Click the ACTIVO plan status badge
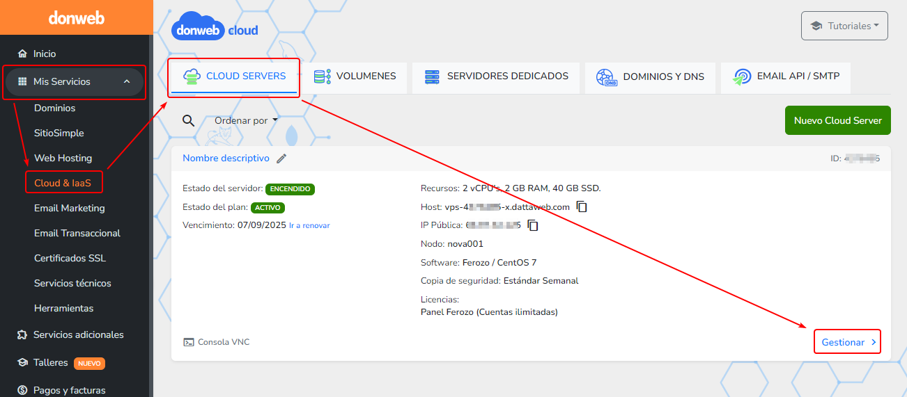Image resolution: width=907 pixels, height=397 pixels. click(x=268, y=207)
